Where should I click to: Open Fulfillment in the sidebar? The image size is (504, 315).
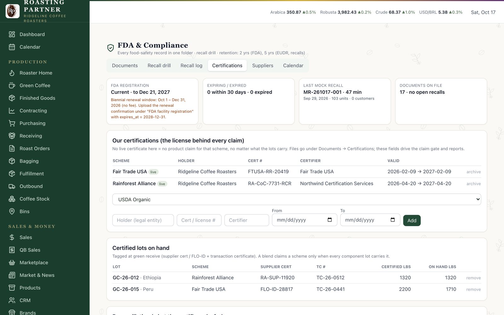point(31,174)
